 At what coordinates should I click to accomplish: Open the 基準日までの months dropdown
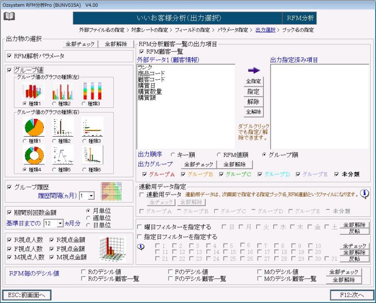pyautogui.click(x=60, y=223)
